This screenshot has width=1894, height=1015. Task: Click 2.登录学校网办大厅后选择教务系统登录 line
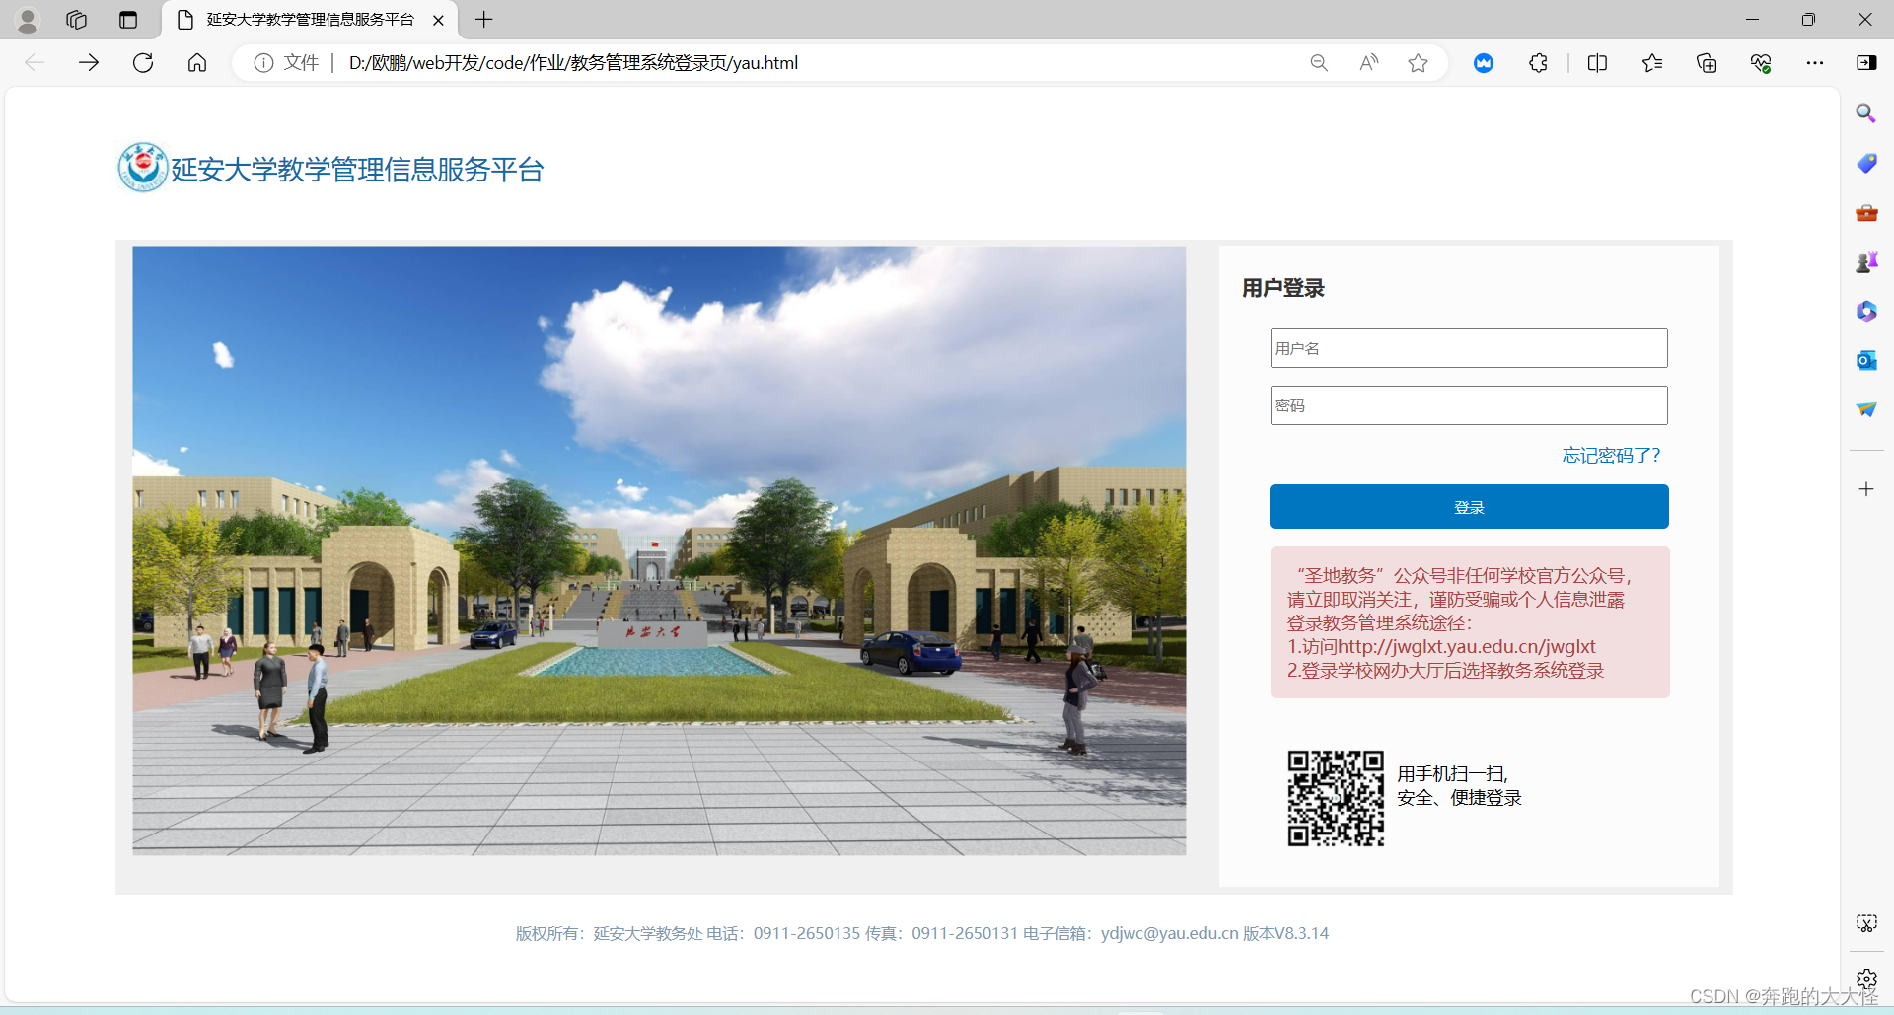(1445, 671)
